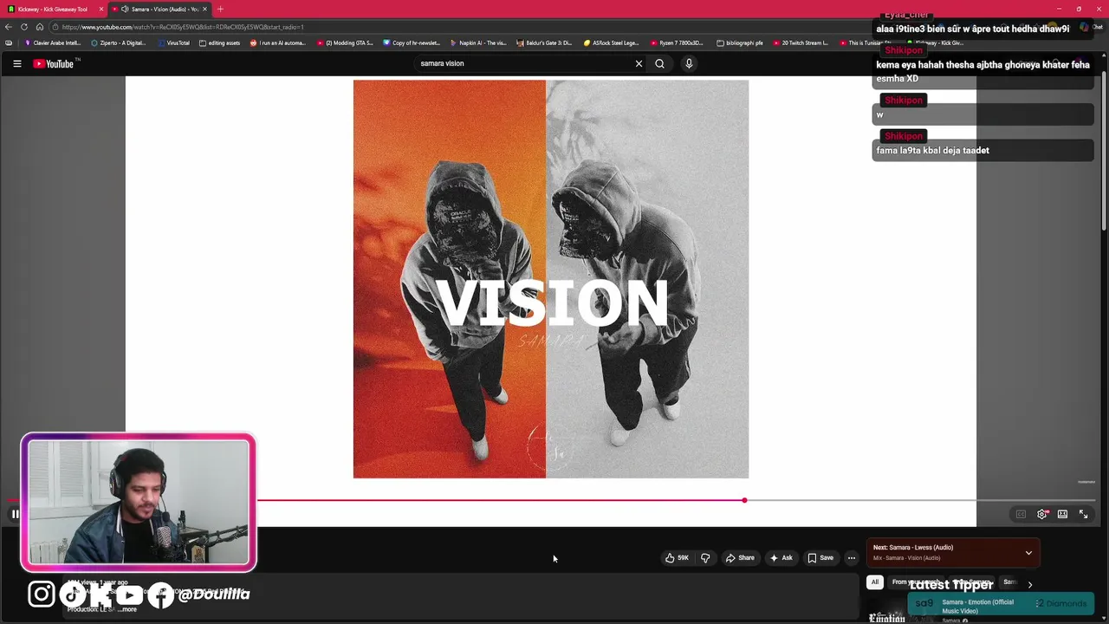Open the Ask AI button
Image resolution: width=1109 pixels, height=624 pixels.
pyautogui.click(x=781, y=558)
